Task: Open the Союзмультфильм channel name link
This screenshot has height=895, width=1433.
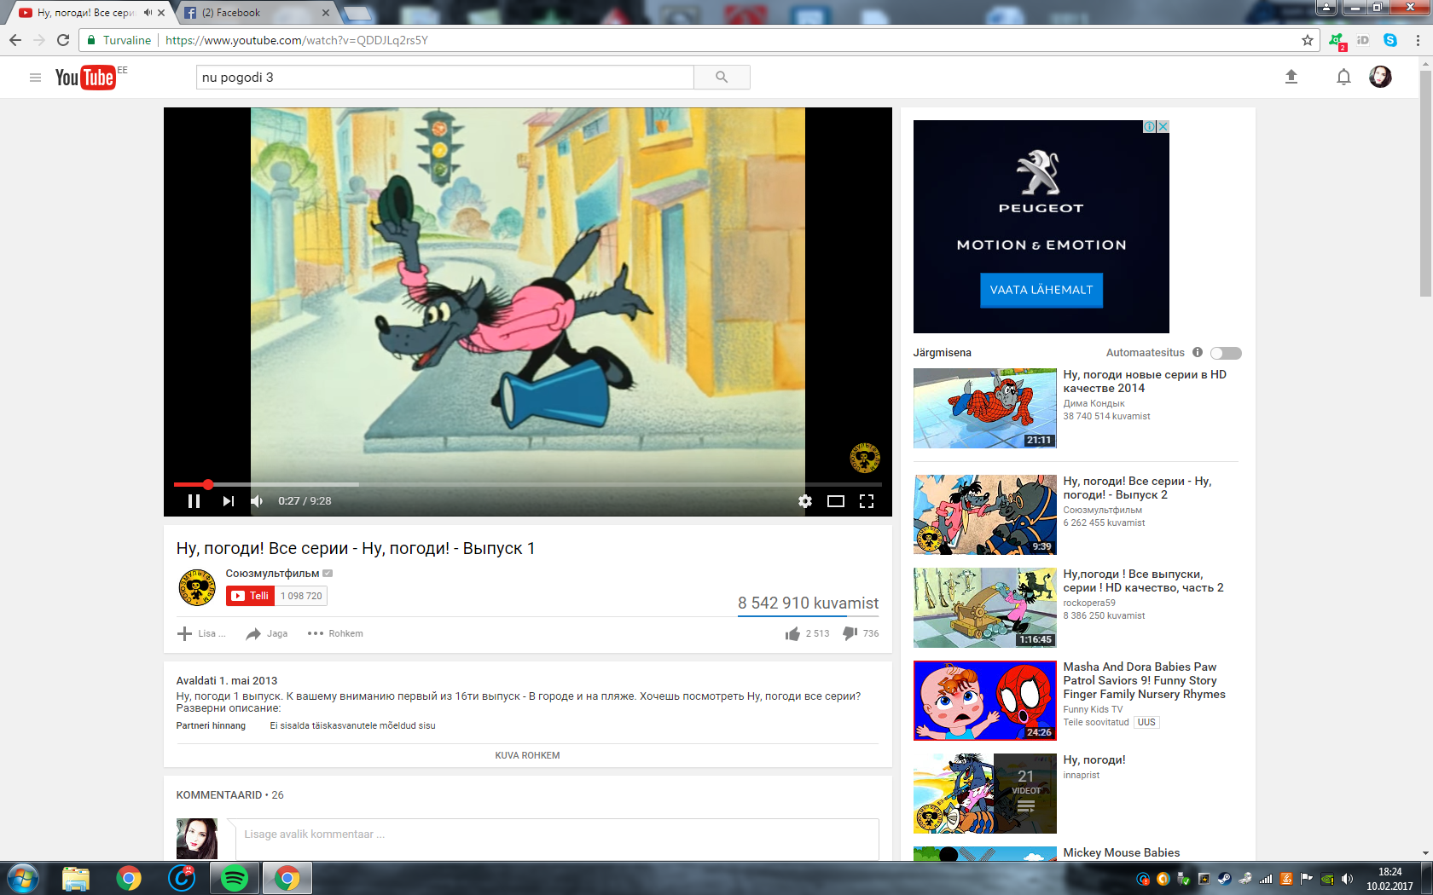Action: coord(272,574)
